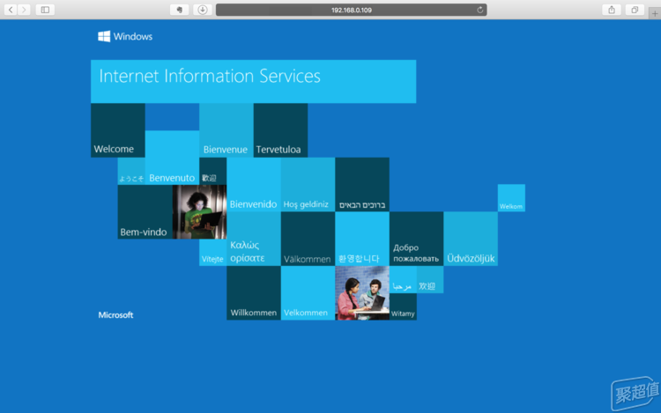Show the tab overview button
This screenshot has height=413, width=661.
(x=634, y=10)
